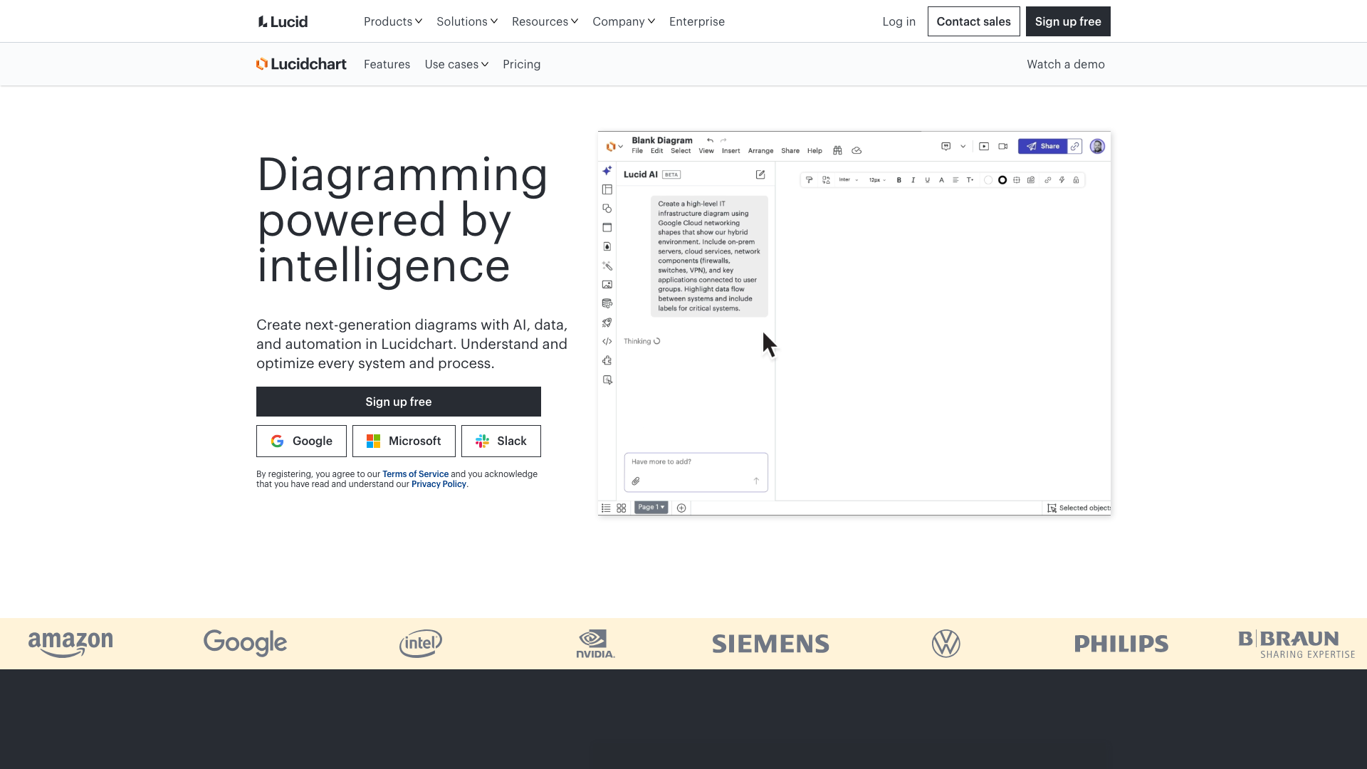
Task: Click the text alignment icon in formatting toolbar
Action: click(955, 180)
